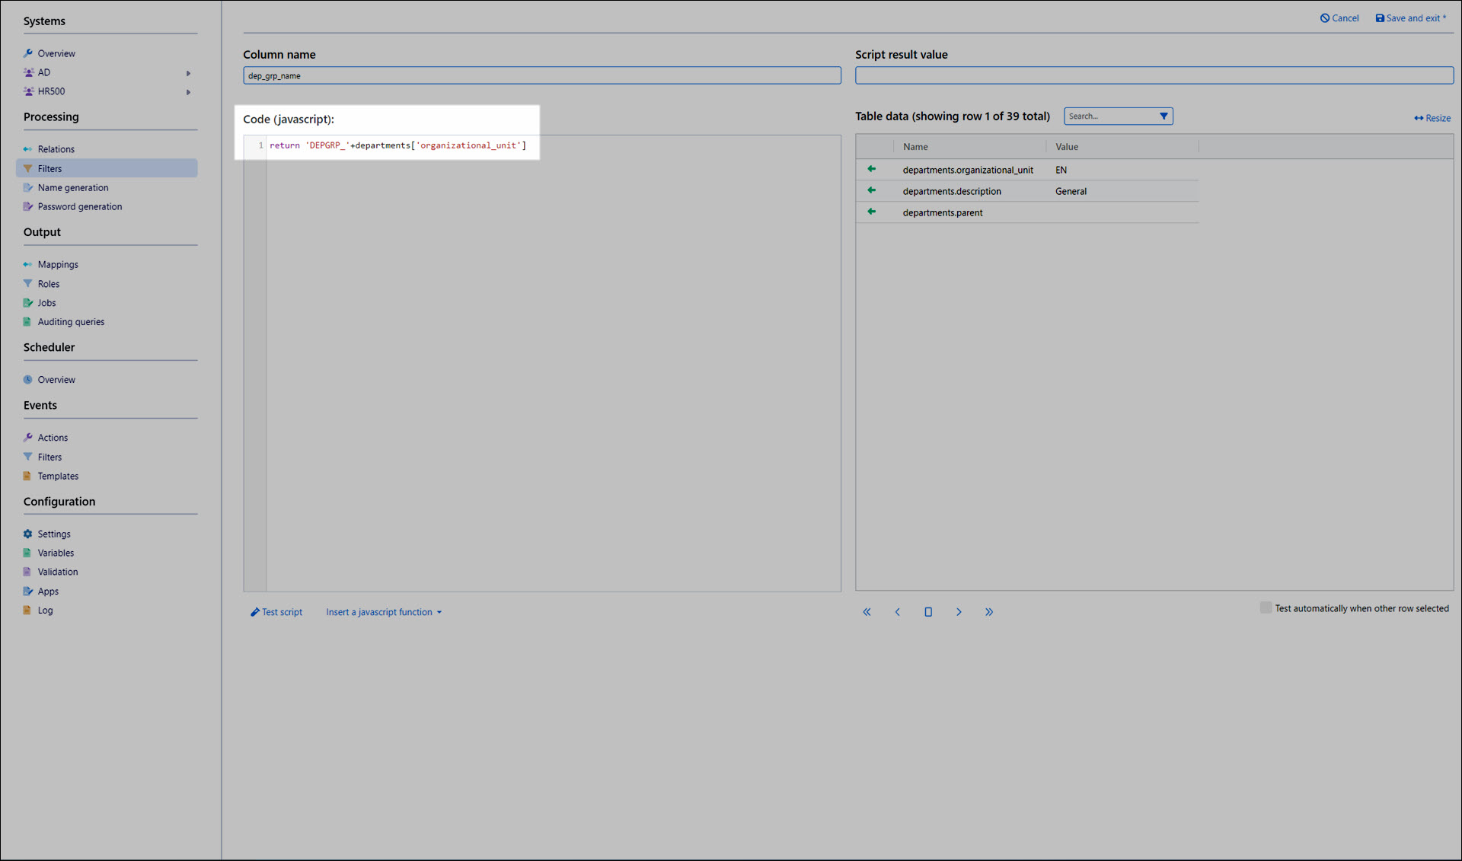This screenshot has width=1462, height=861.
Task: Select Mappings under Output section
Action: coord(58,265)
